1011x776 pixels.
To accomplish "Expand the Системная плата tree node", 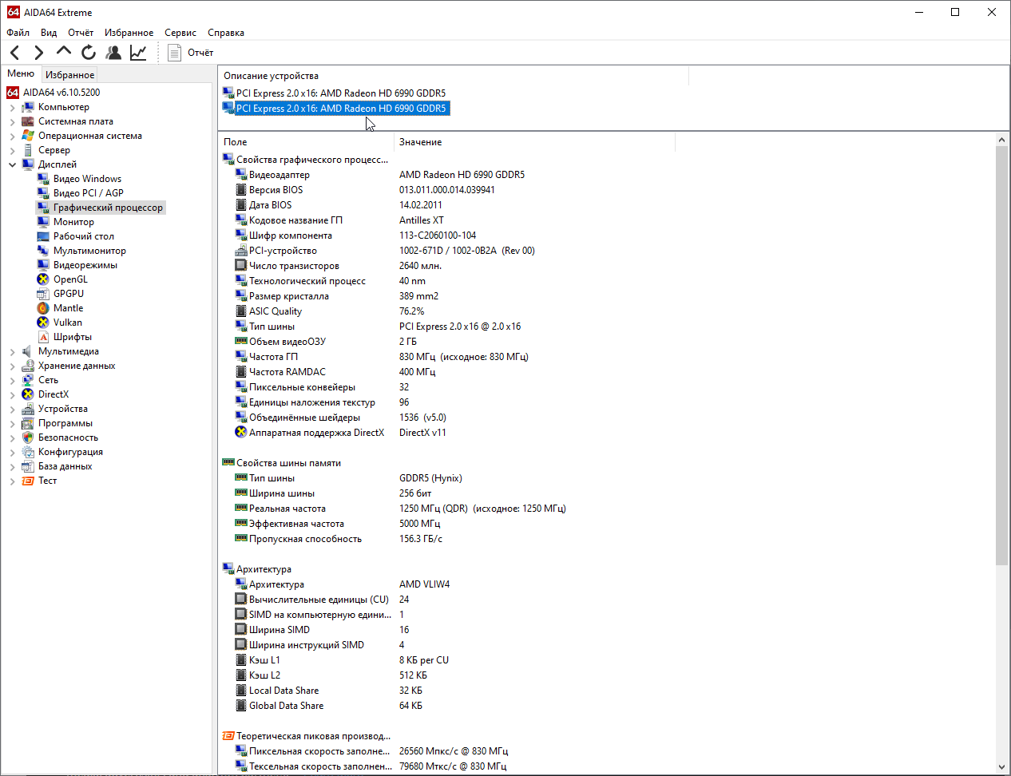I will (13, 121).
